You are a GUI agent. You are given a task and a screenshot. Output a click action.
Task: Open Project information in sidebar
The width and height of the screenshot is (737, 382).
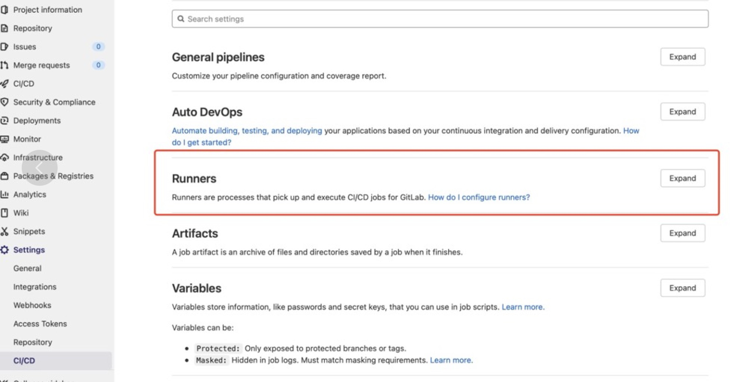coord(48,10)
